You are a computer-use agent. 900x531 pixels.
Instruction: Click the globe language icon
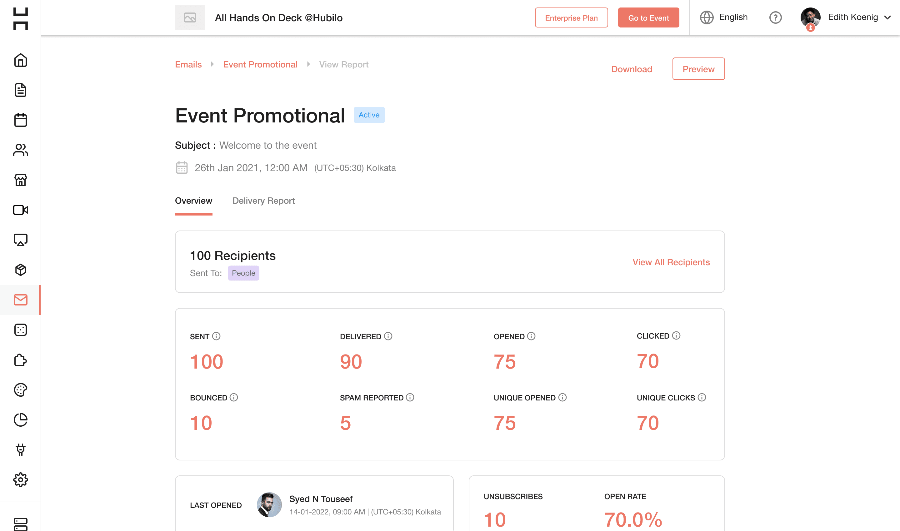point(707,17)
